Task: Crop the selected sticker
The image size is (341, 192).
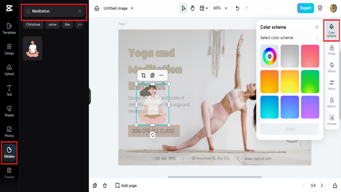Action: pyautogui.click(x=143, y=75)
